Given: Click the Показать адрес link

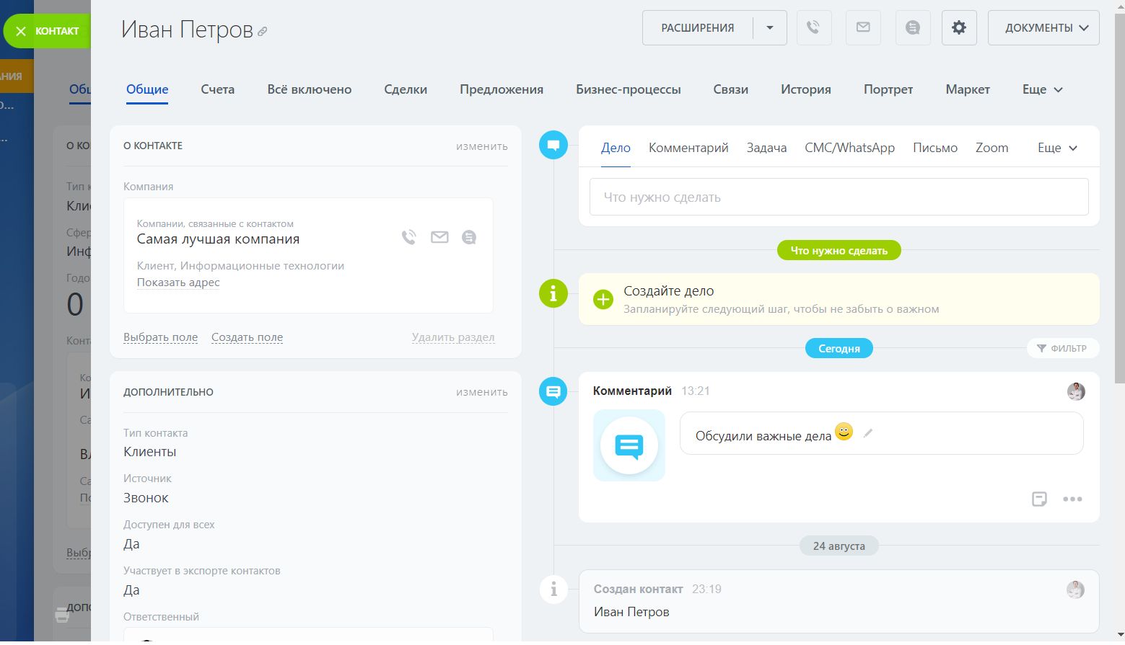Looking at the screenshot, I should [x=178, y=283].
